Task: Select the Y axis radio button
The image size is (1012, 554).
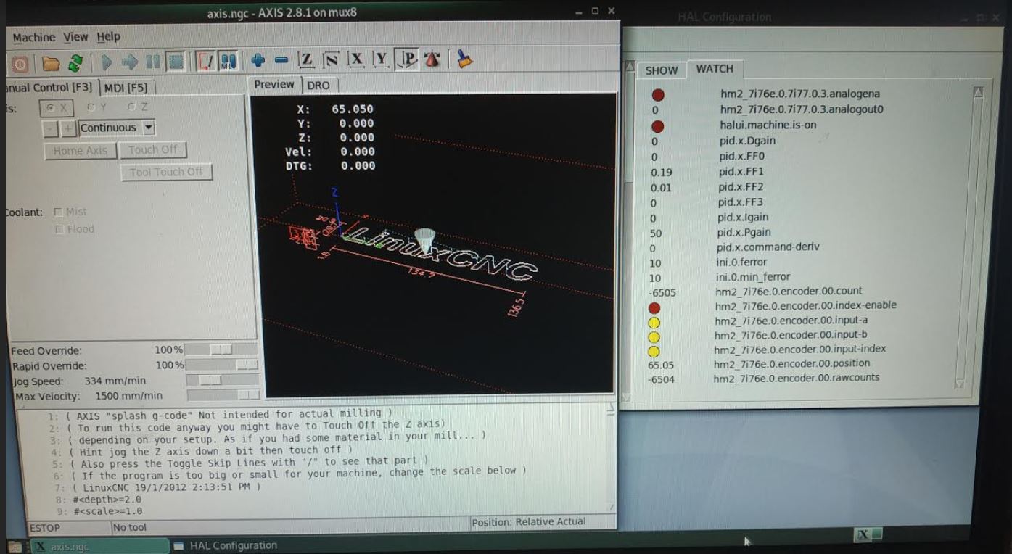Action: tap(97, 107)
